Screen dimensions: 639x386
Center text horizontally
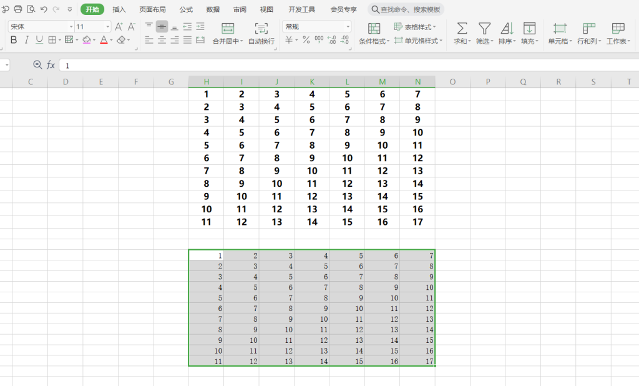pyautogui.click(x=162, y=39)
